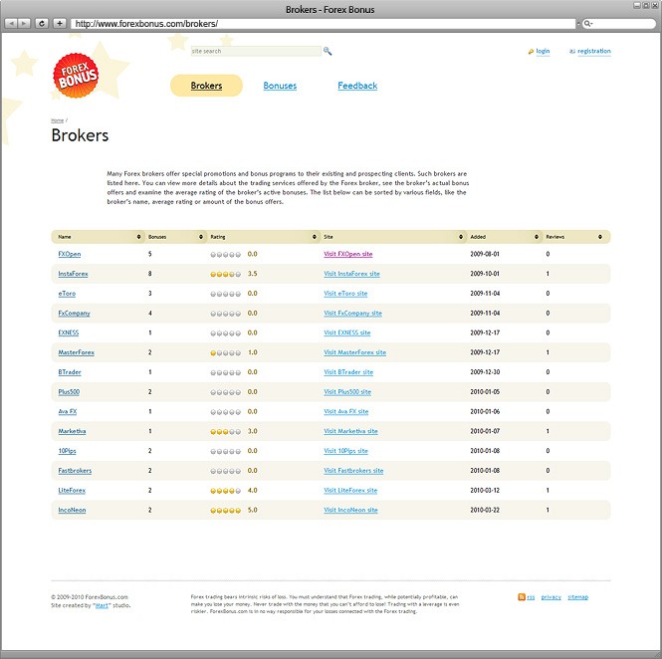Click the Mart studio link in footer
The image size is (662, 659).
tap(102, 605)
